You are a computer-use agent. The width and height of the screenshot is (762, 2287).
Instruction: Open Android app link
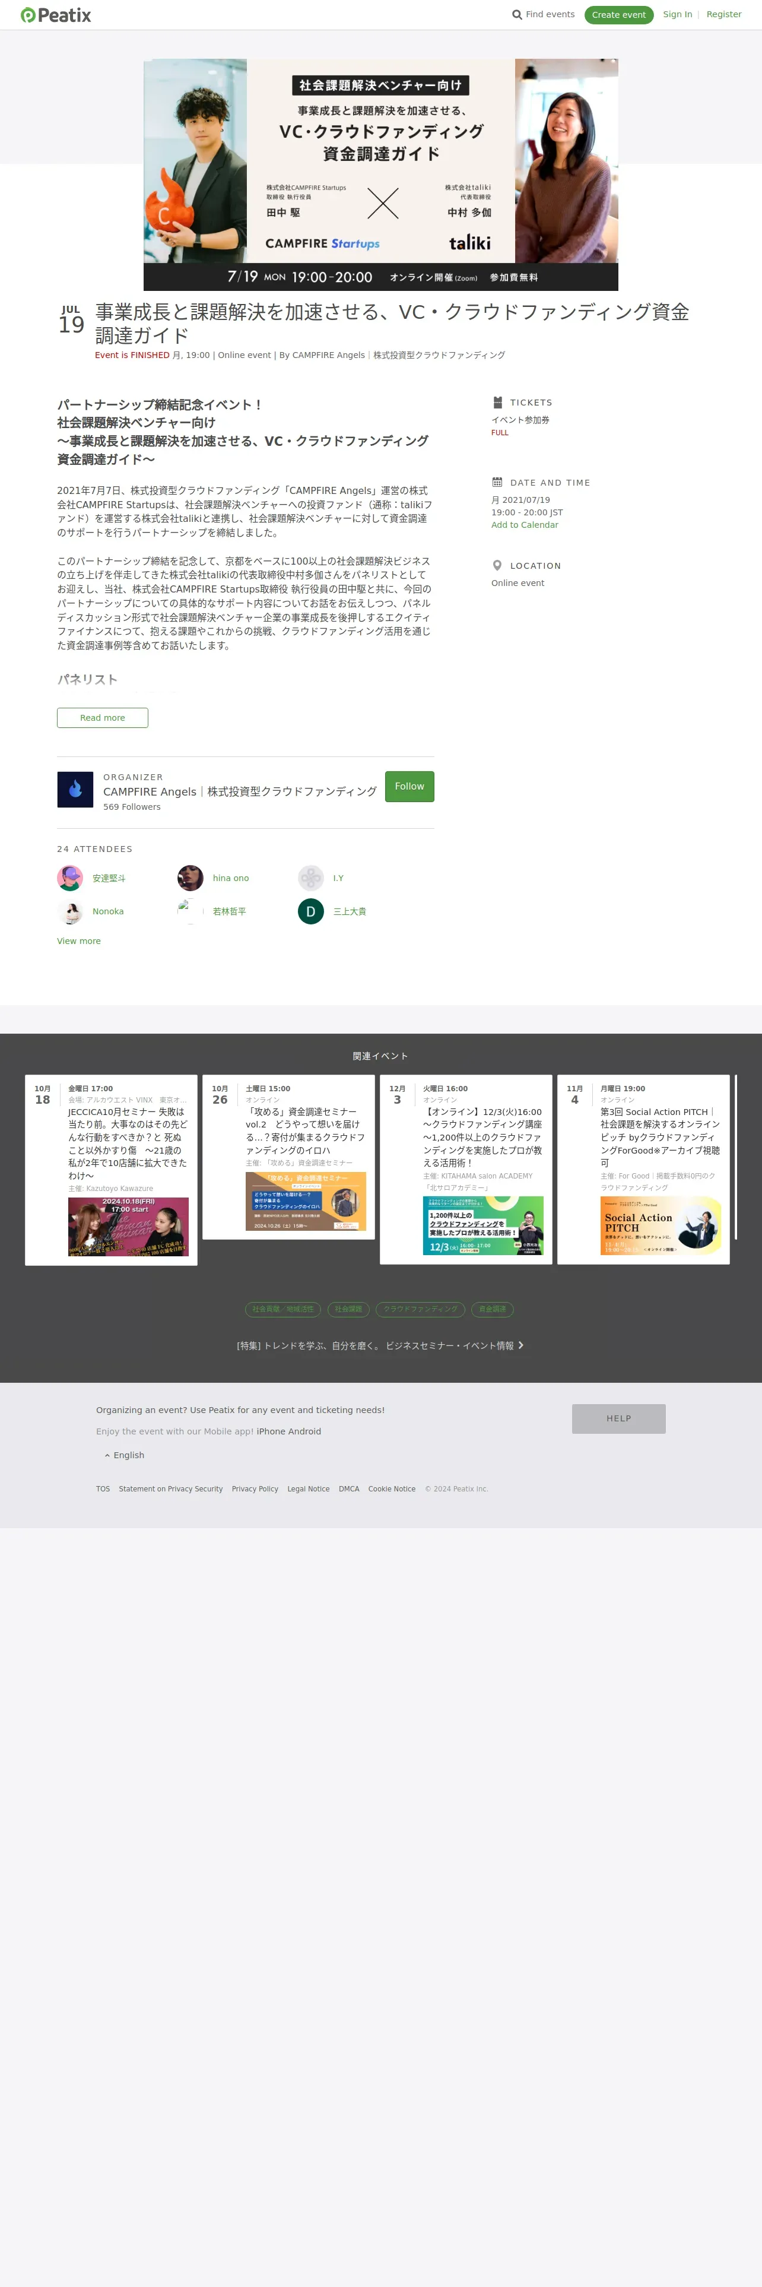304,1431
